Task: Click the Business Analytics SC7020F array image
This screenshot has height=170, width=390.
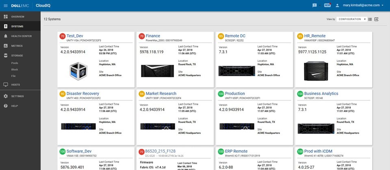Action: click(316, 129)
